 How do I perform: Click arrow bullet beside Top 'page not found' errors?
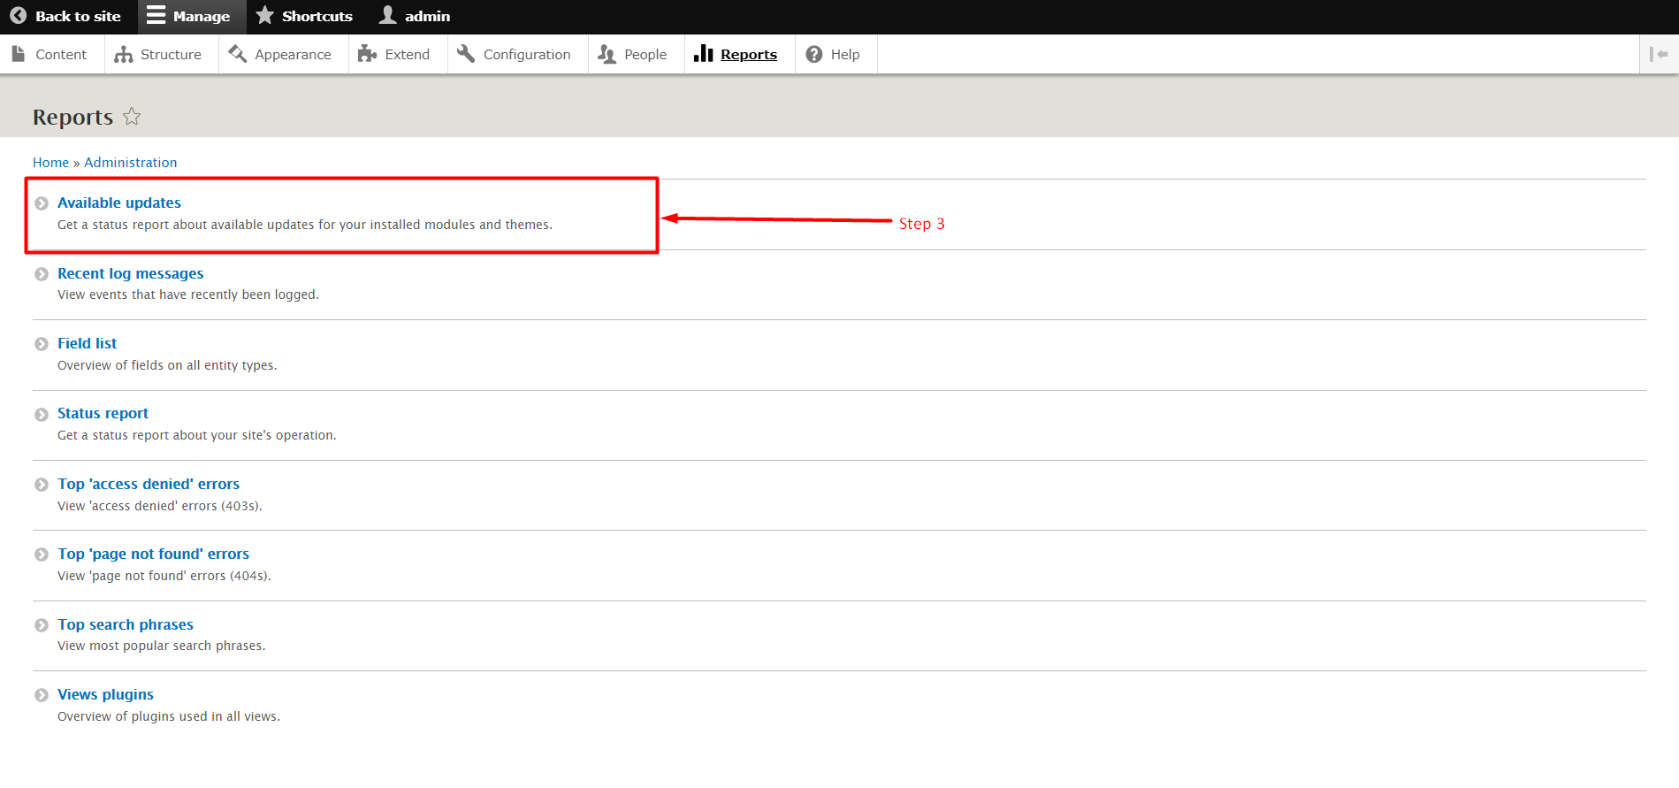(42, 555)
